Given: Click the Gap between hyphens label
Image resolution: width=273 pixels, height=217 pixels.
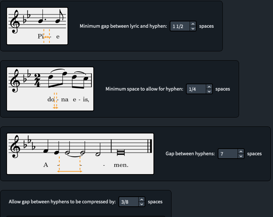Looking at the screenshot, I should pos(190,154).
